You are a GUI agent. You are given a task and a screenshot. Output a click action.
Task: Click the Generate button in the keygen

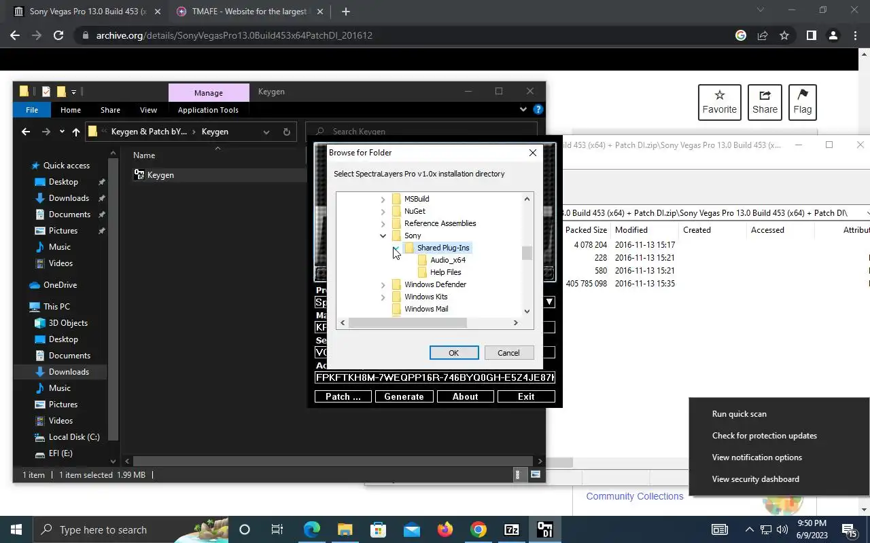pos(404,396)
